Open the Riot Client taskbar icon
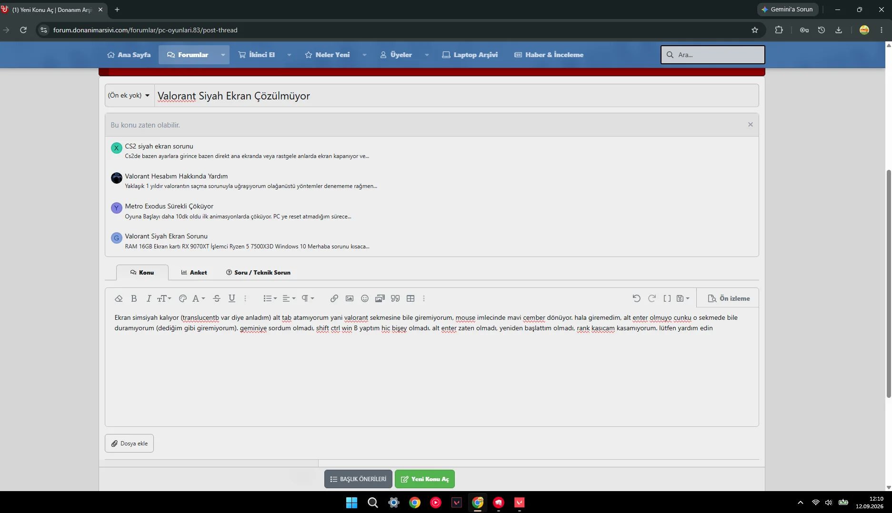Viewport: 892px width, 513px height. point(499,503)
